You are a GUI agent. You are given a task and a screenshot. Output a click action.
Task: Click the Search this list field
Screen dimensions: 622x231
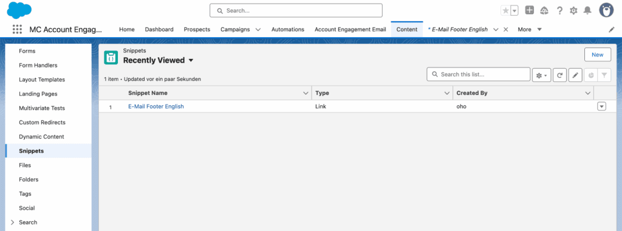coord(479,74)
